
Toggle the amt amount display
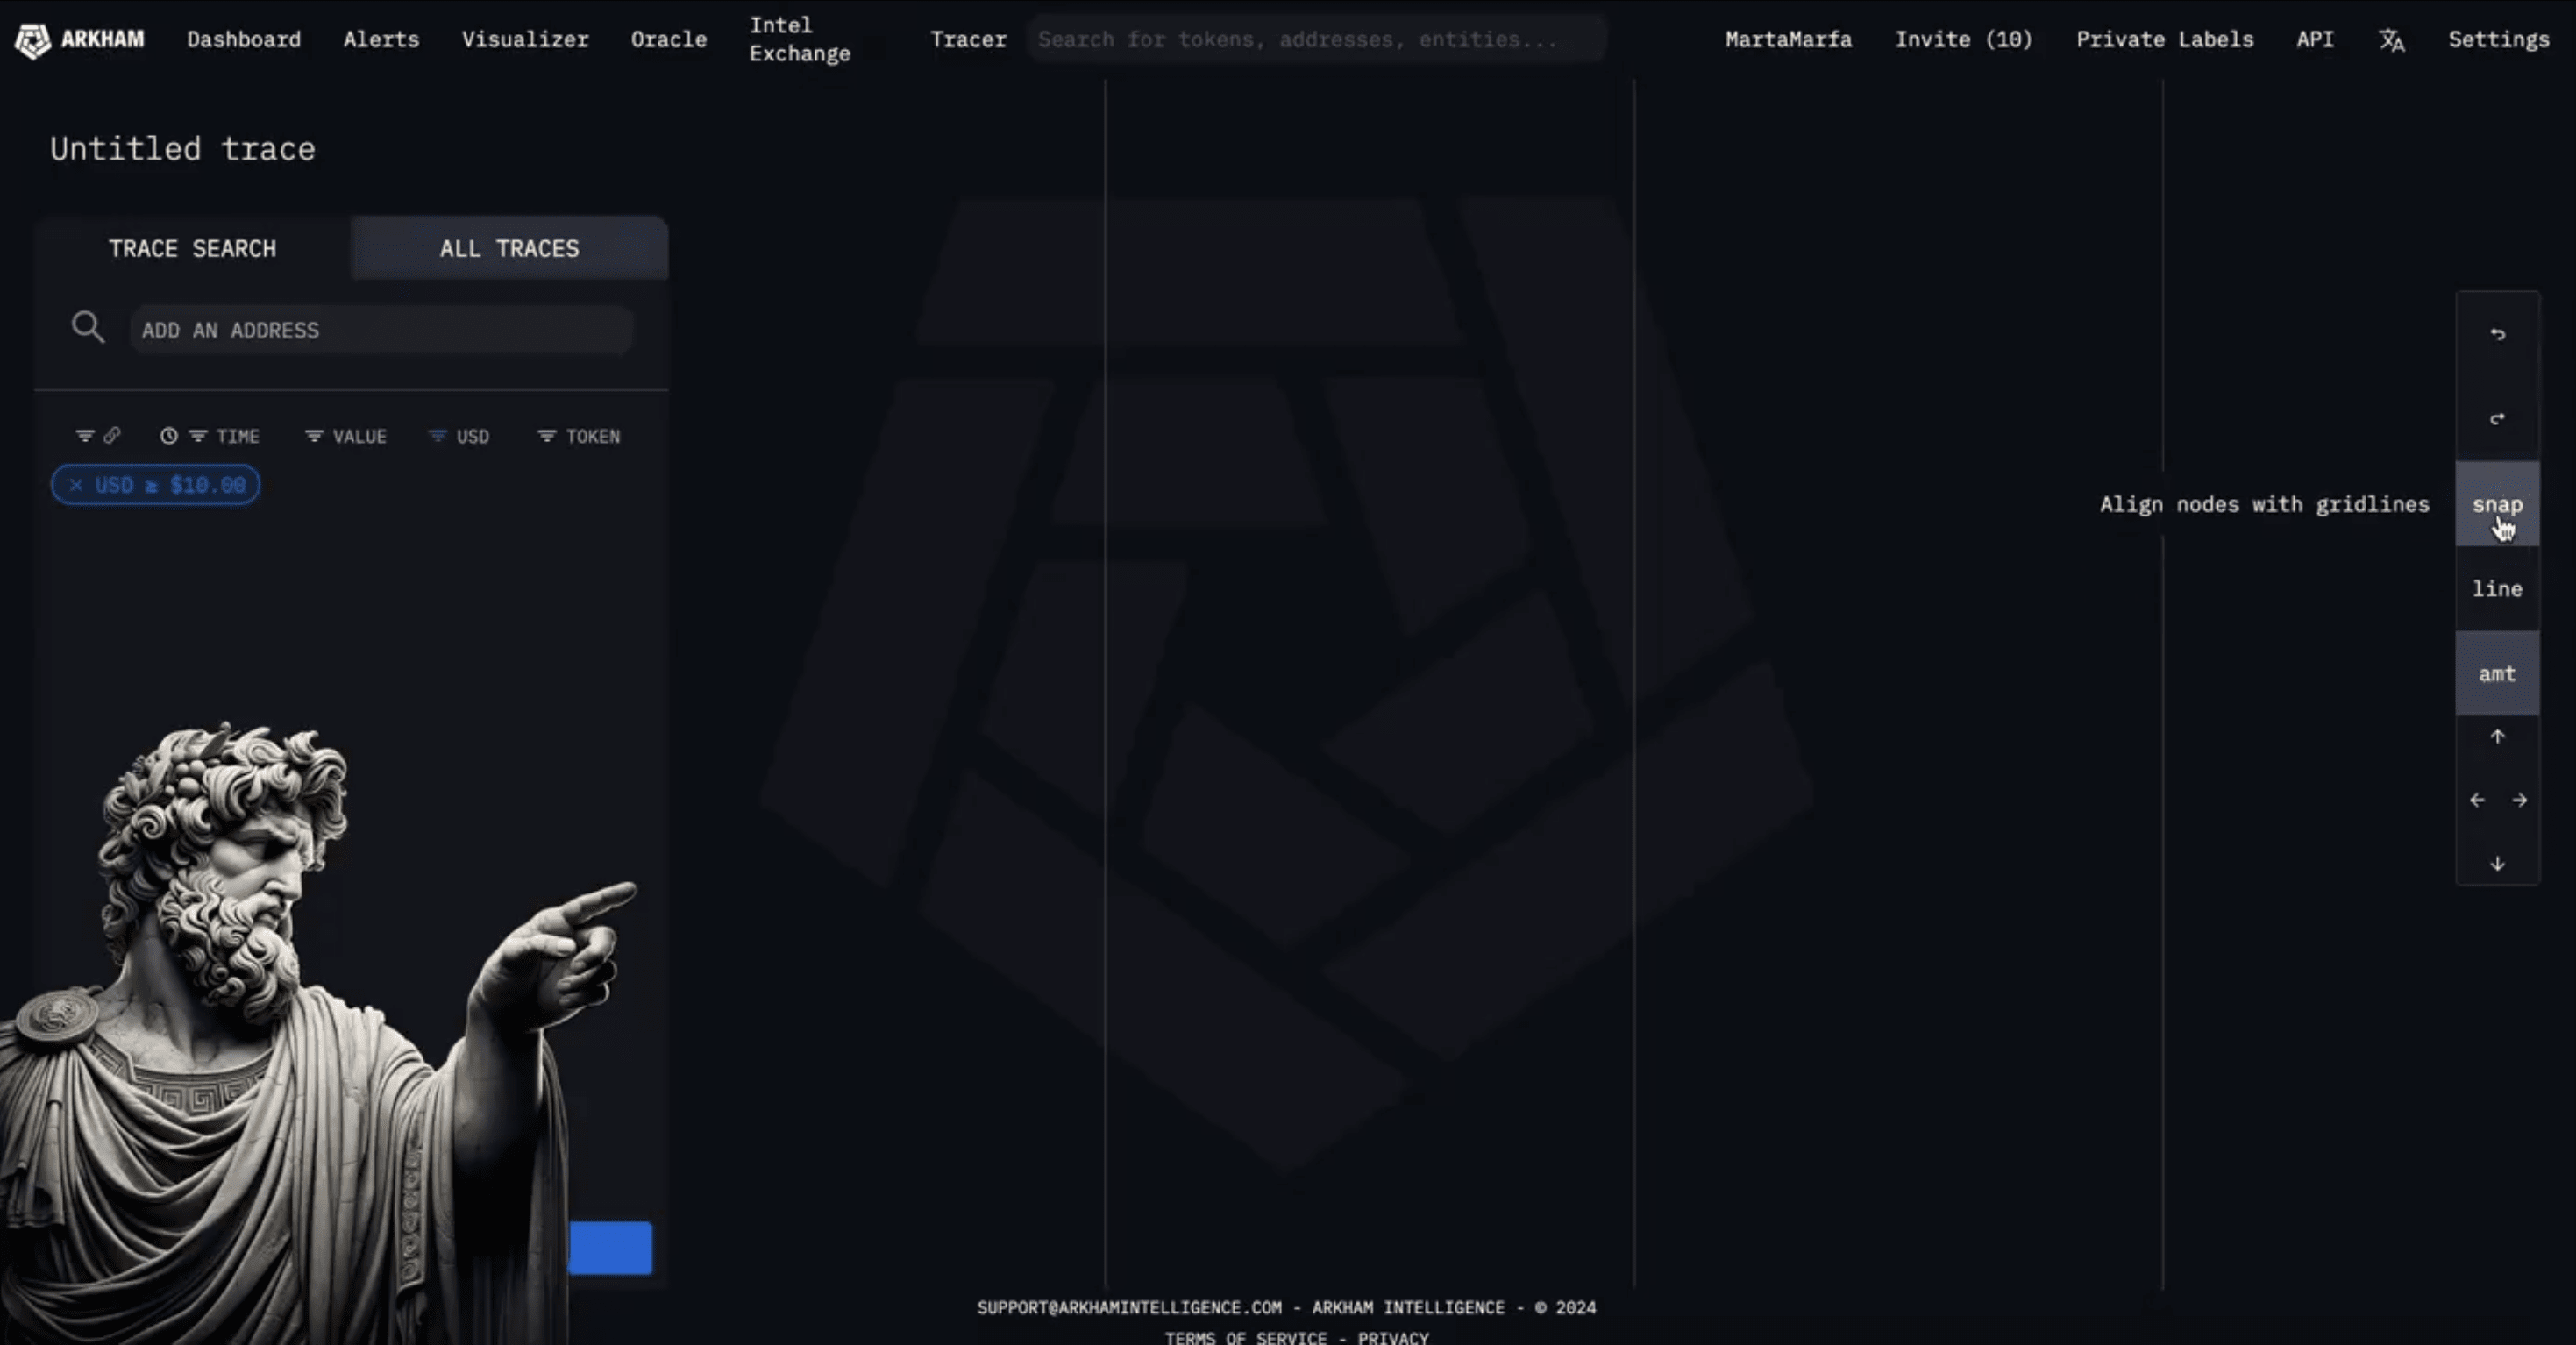(2497, 673)
